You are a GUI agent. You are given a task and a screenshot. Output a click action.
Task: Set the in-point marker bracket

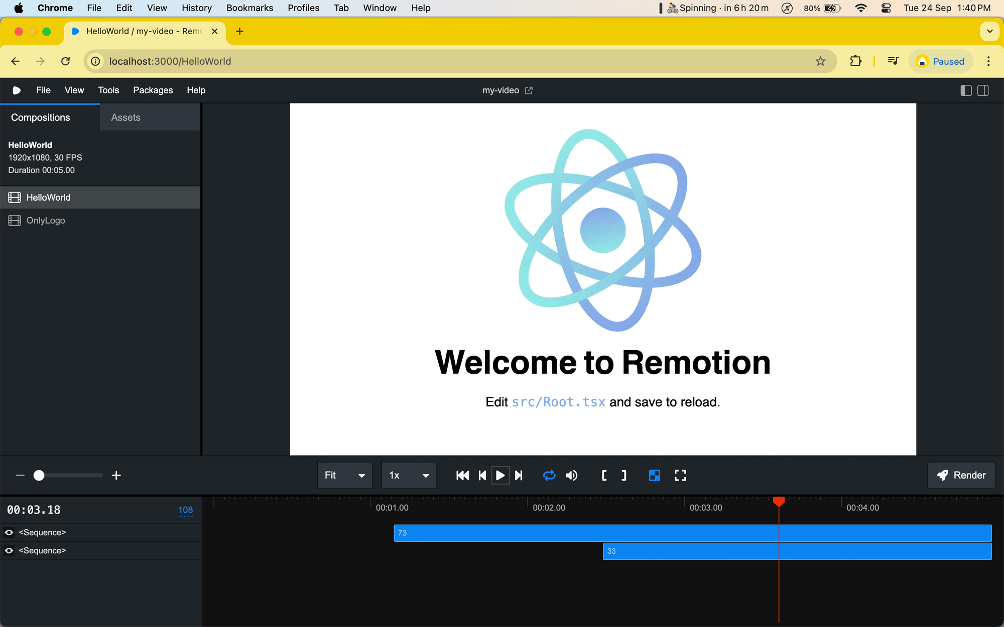[x=604, y=476]
